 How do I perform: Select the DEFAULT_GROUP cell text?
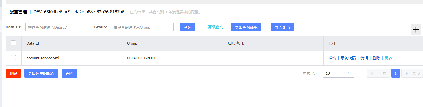142,58
